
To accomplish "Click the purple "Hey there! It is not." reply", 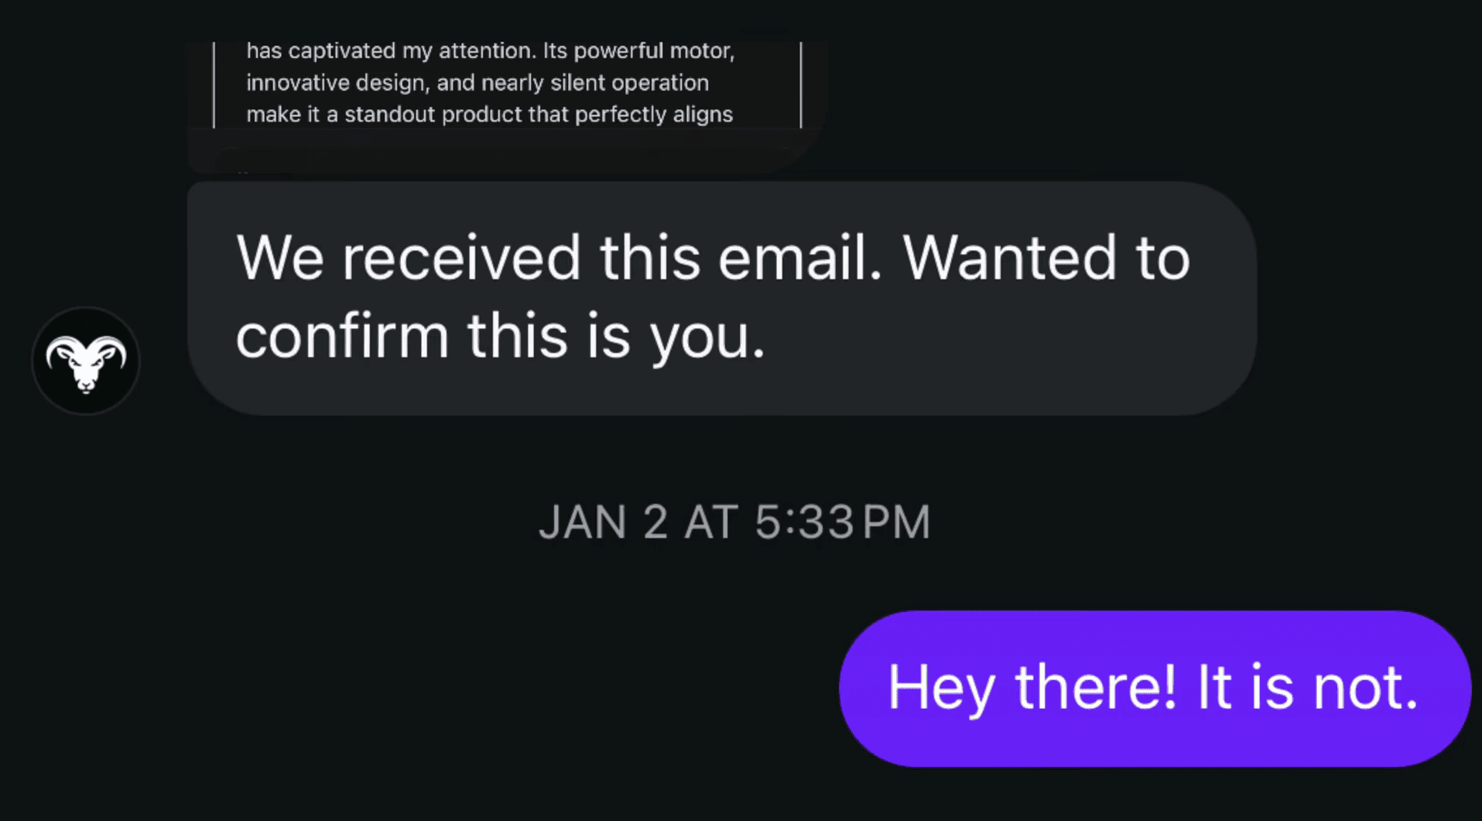I will [1154, 688].
